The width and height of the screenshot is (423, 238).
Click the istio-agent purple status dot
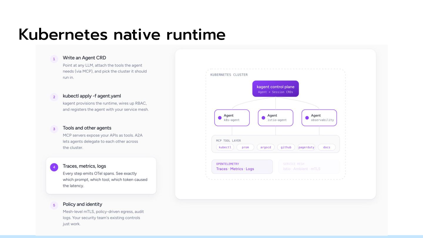[x=263, y=118]
